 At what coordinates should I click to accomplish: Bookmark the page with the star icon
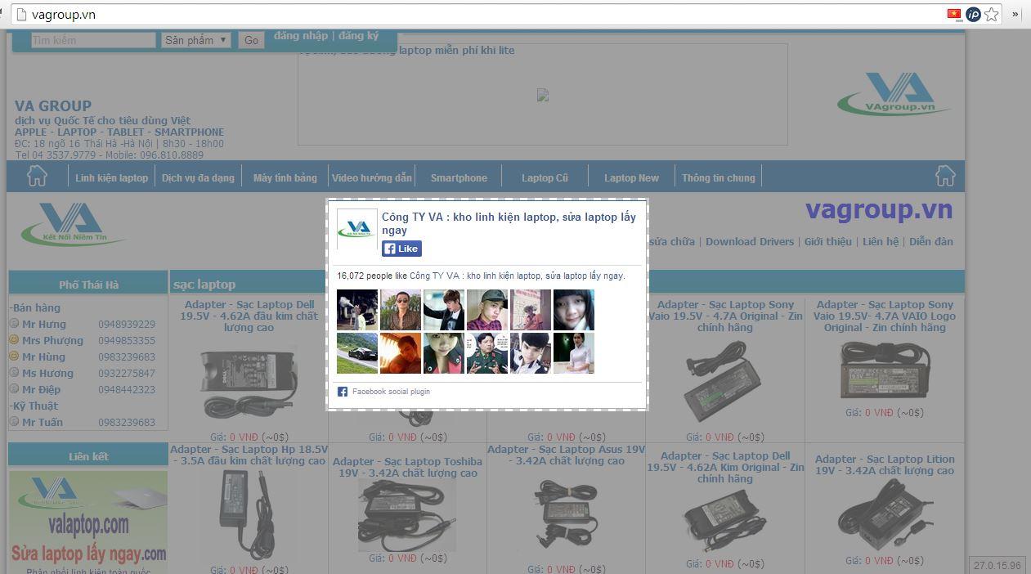992,14
